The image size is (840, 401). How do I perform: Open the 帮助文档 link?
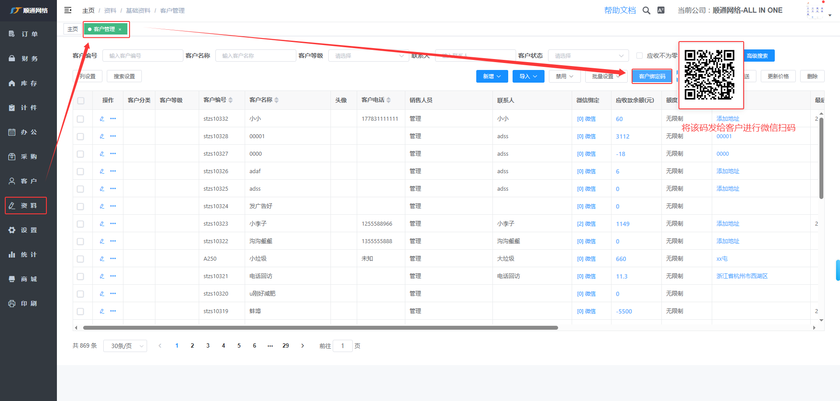pos(620,10)
